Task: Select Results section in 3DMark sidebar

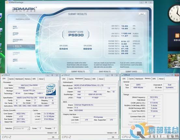Action: tap(21, 47)
